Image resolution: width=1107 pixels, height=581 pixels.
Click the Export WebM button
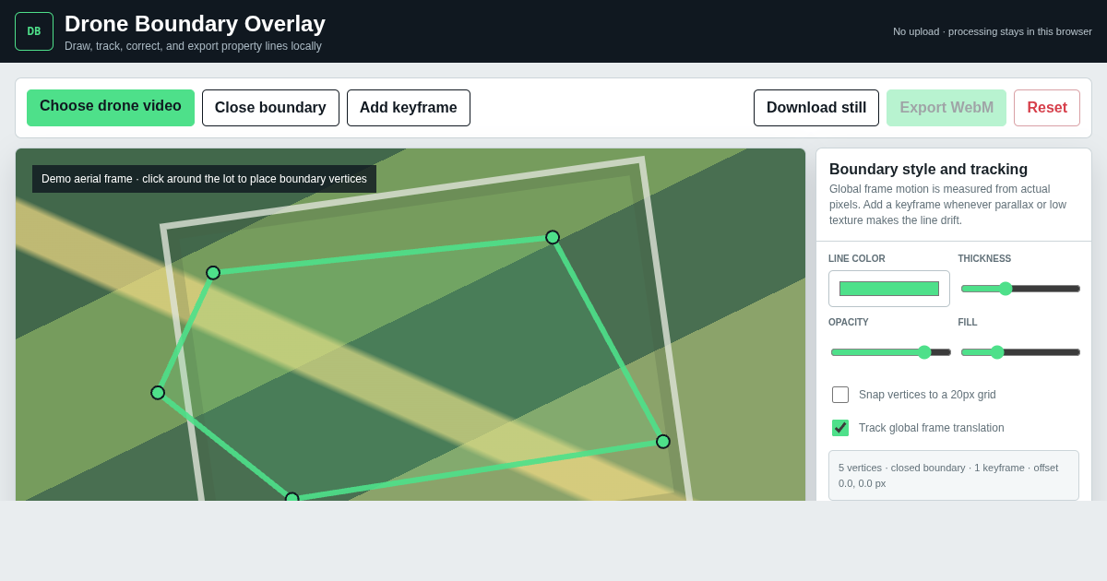(x=946, y=108)
